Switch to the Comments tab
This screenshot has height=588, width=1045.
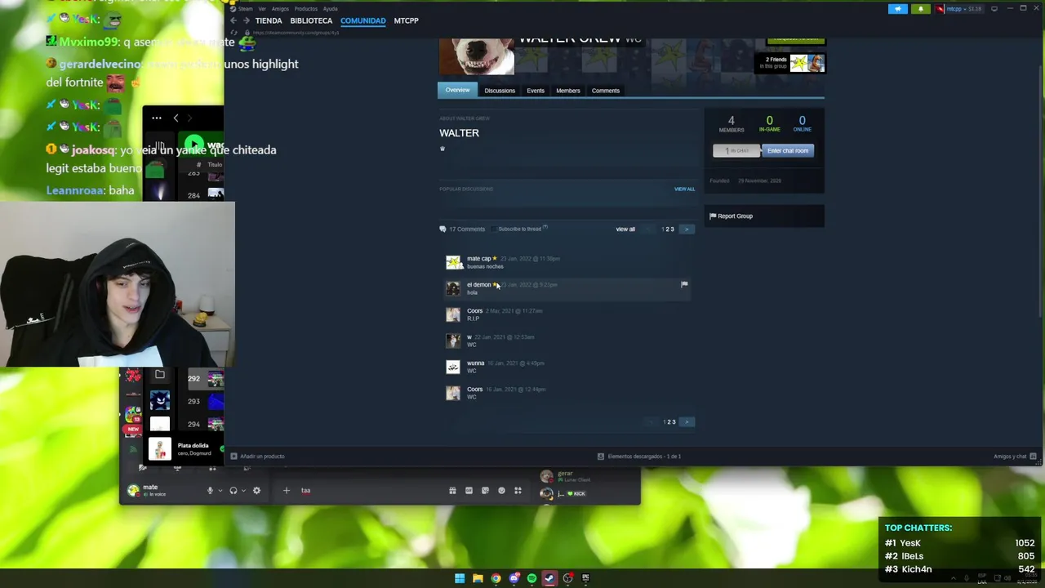tap(606, 91)
